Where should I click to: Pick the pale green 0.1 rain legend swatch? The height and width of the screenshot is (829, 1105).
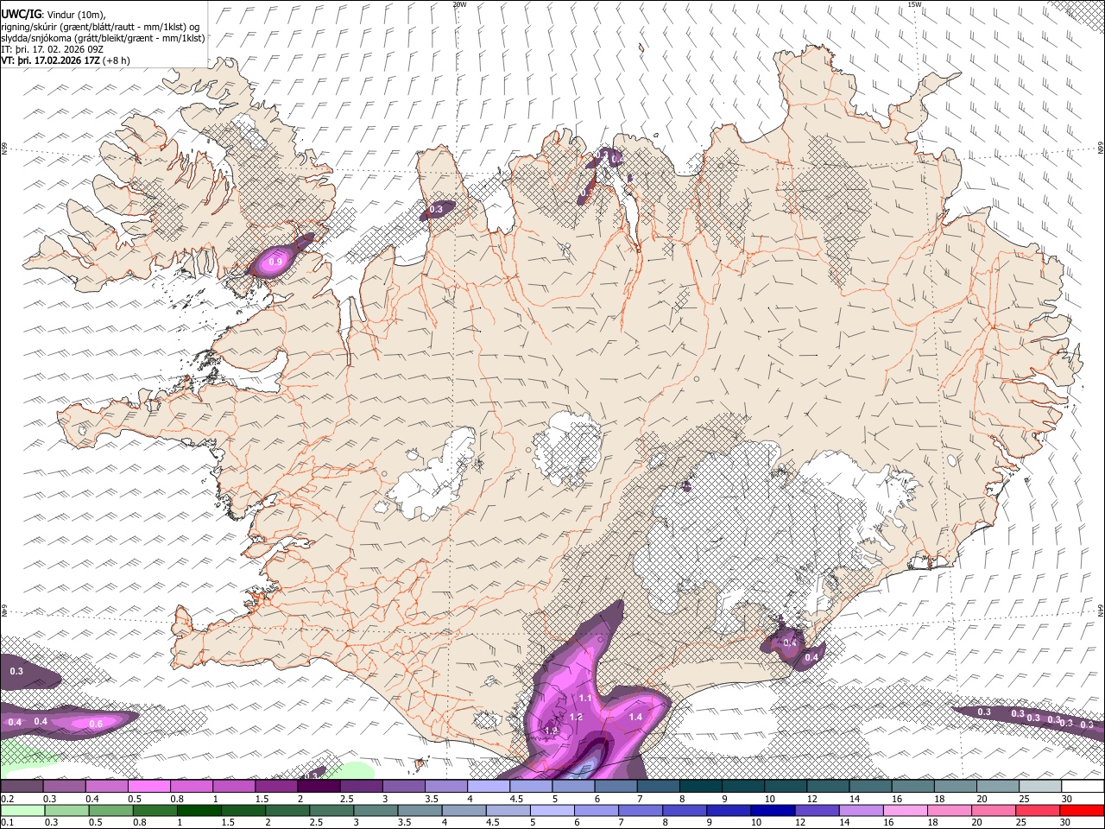click(22, 810)
